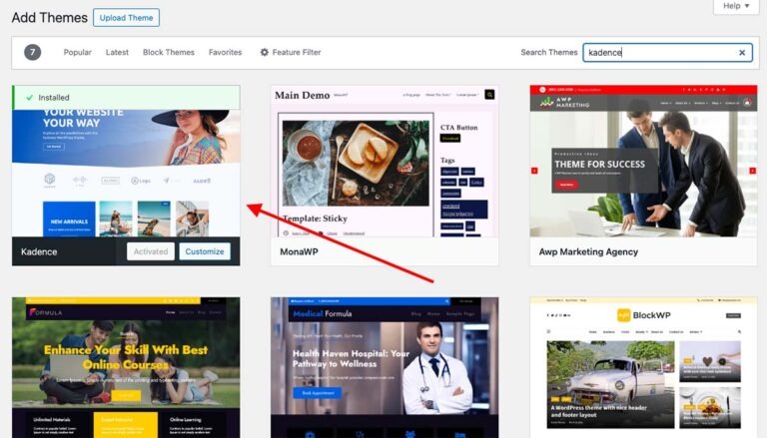Click the AWP Marketing logo in the preview

(566, 102)
